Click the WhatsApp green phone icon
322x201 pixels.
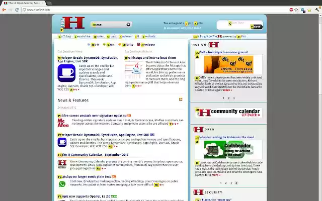click(x=62, y=184)
